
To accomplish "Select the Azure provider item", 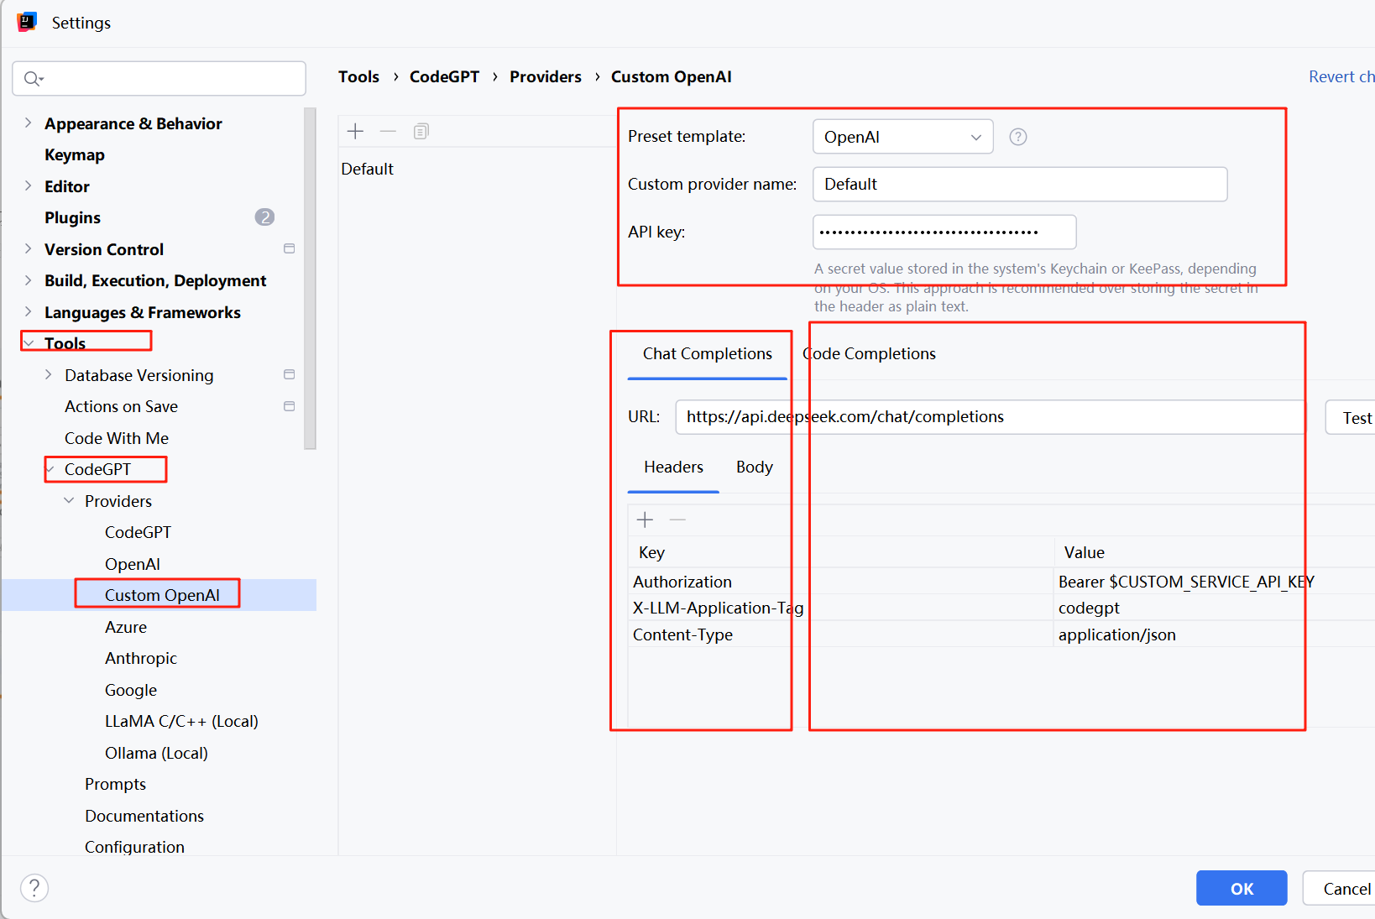I will click(x=126, y=627).
